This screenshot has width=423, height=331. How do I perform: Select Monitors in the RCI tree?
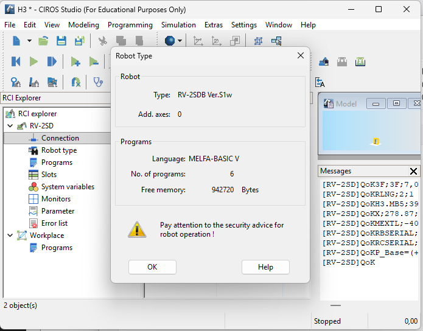[x=56, y=199]
